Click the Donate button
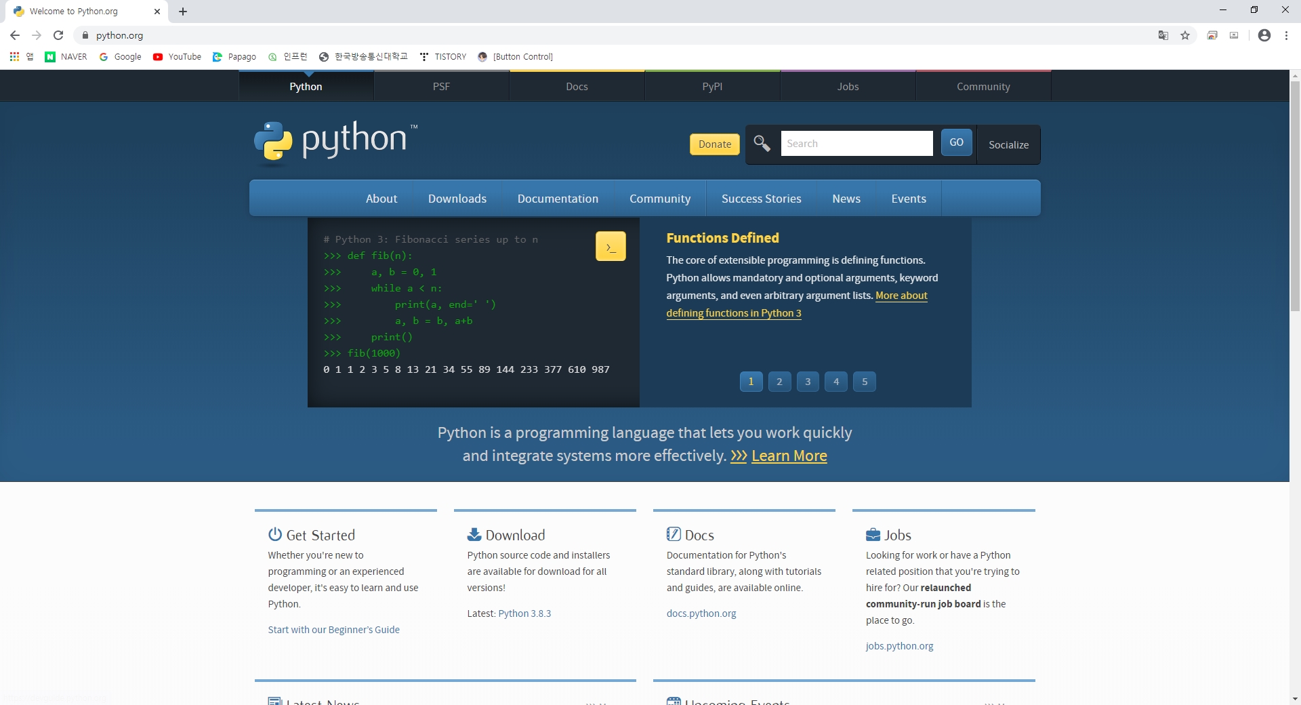1301x705 pixels. point(715,144)
